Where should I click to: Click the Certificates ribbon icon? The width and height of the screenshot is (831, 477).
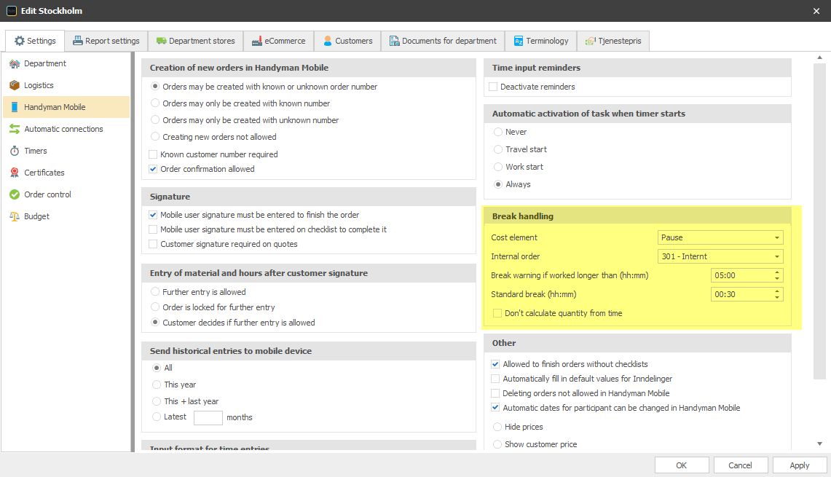15,173
